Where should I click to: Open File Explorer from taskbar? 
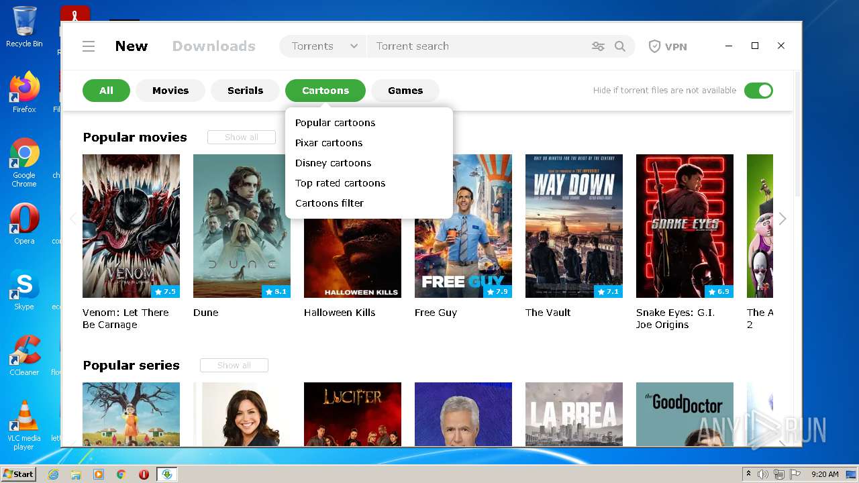76,474
